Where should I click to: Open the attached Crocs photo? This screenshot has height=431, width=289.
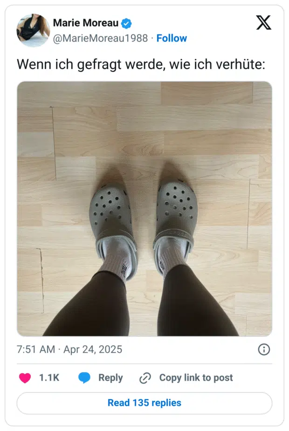144,209
